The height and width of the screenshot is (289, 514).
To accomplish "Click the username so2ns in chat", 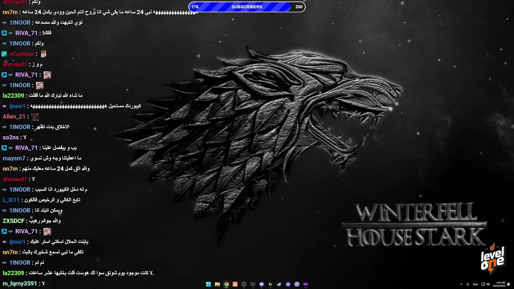I will [x=11, y=137].
